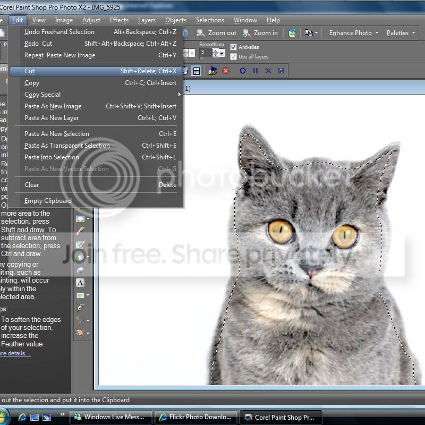Select the Pen tool
Image resolution: width=425 pixels, height=425 pixels.
click(81, 308)
